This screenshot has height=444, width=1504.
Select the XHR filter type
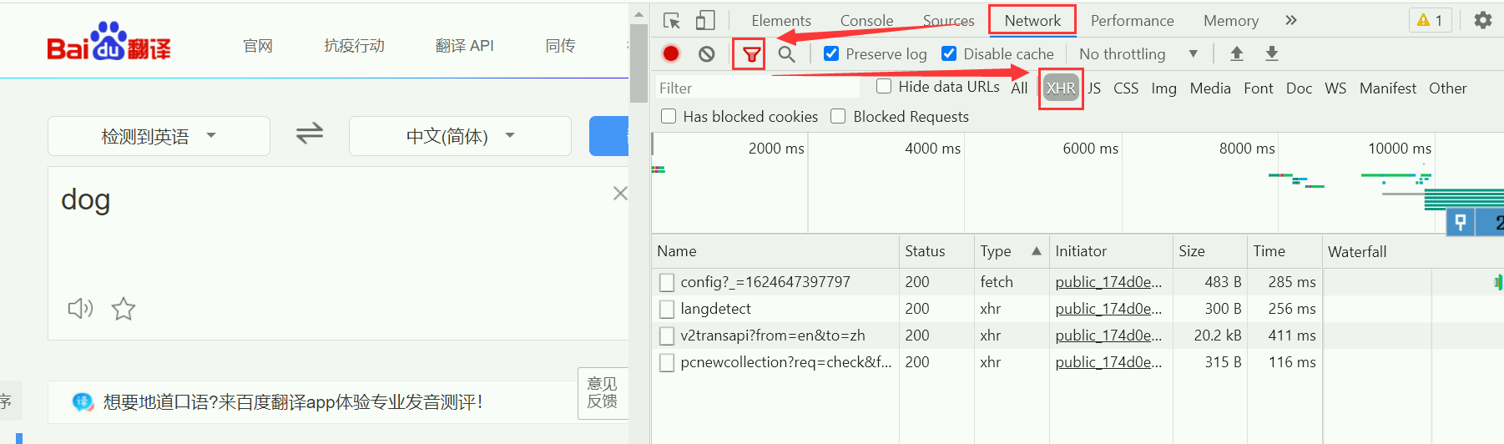coord(1061,88)
